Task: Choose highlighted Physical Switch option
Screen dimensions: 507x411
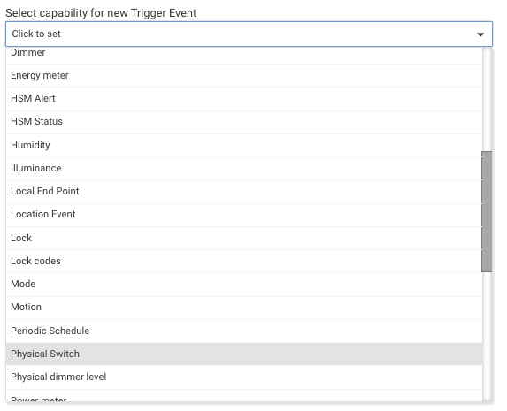Action: point(244,354)
